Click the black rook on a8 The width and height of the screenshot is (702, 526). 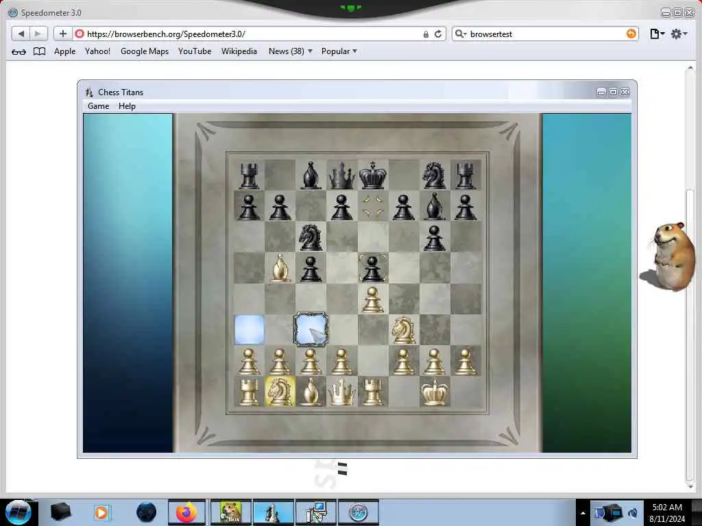[249, 175]
